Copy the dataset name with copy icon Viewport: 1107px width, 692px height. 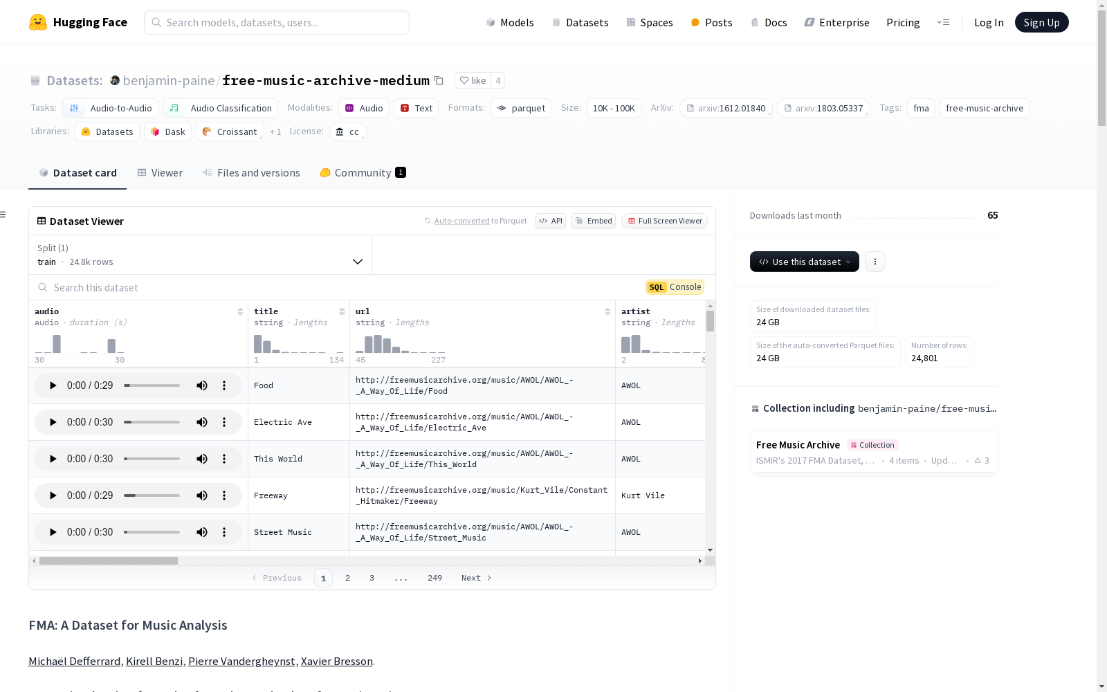[x=439, y=80]
